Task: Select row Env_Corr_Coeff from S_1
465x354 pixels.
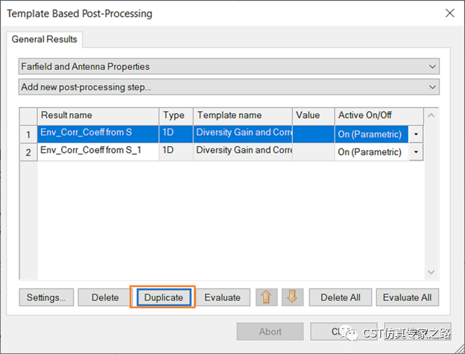Action: tap(97, 151)
